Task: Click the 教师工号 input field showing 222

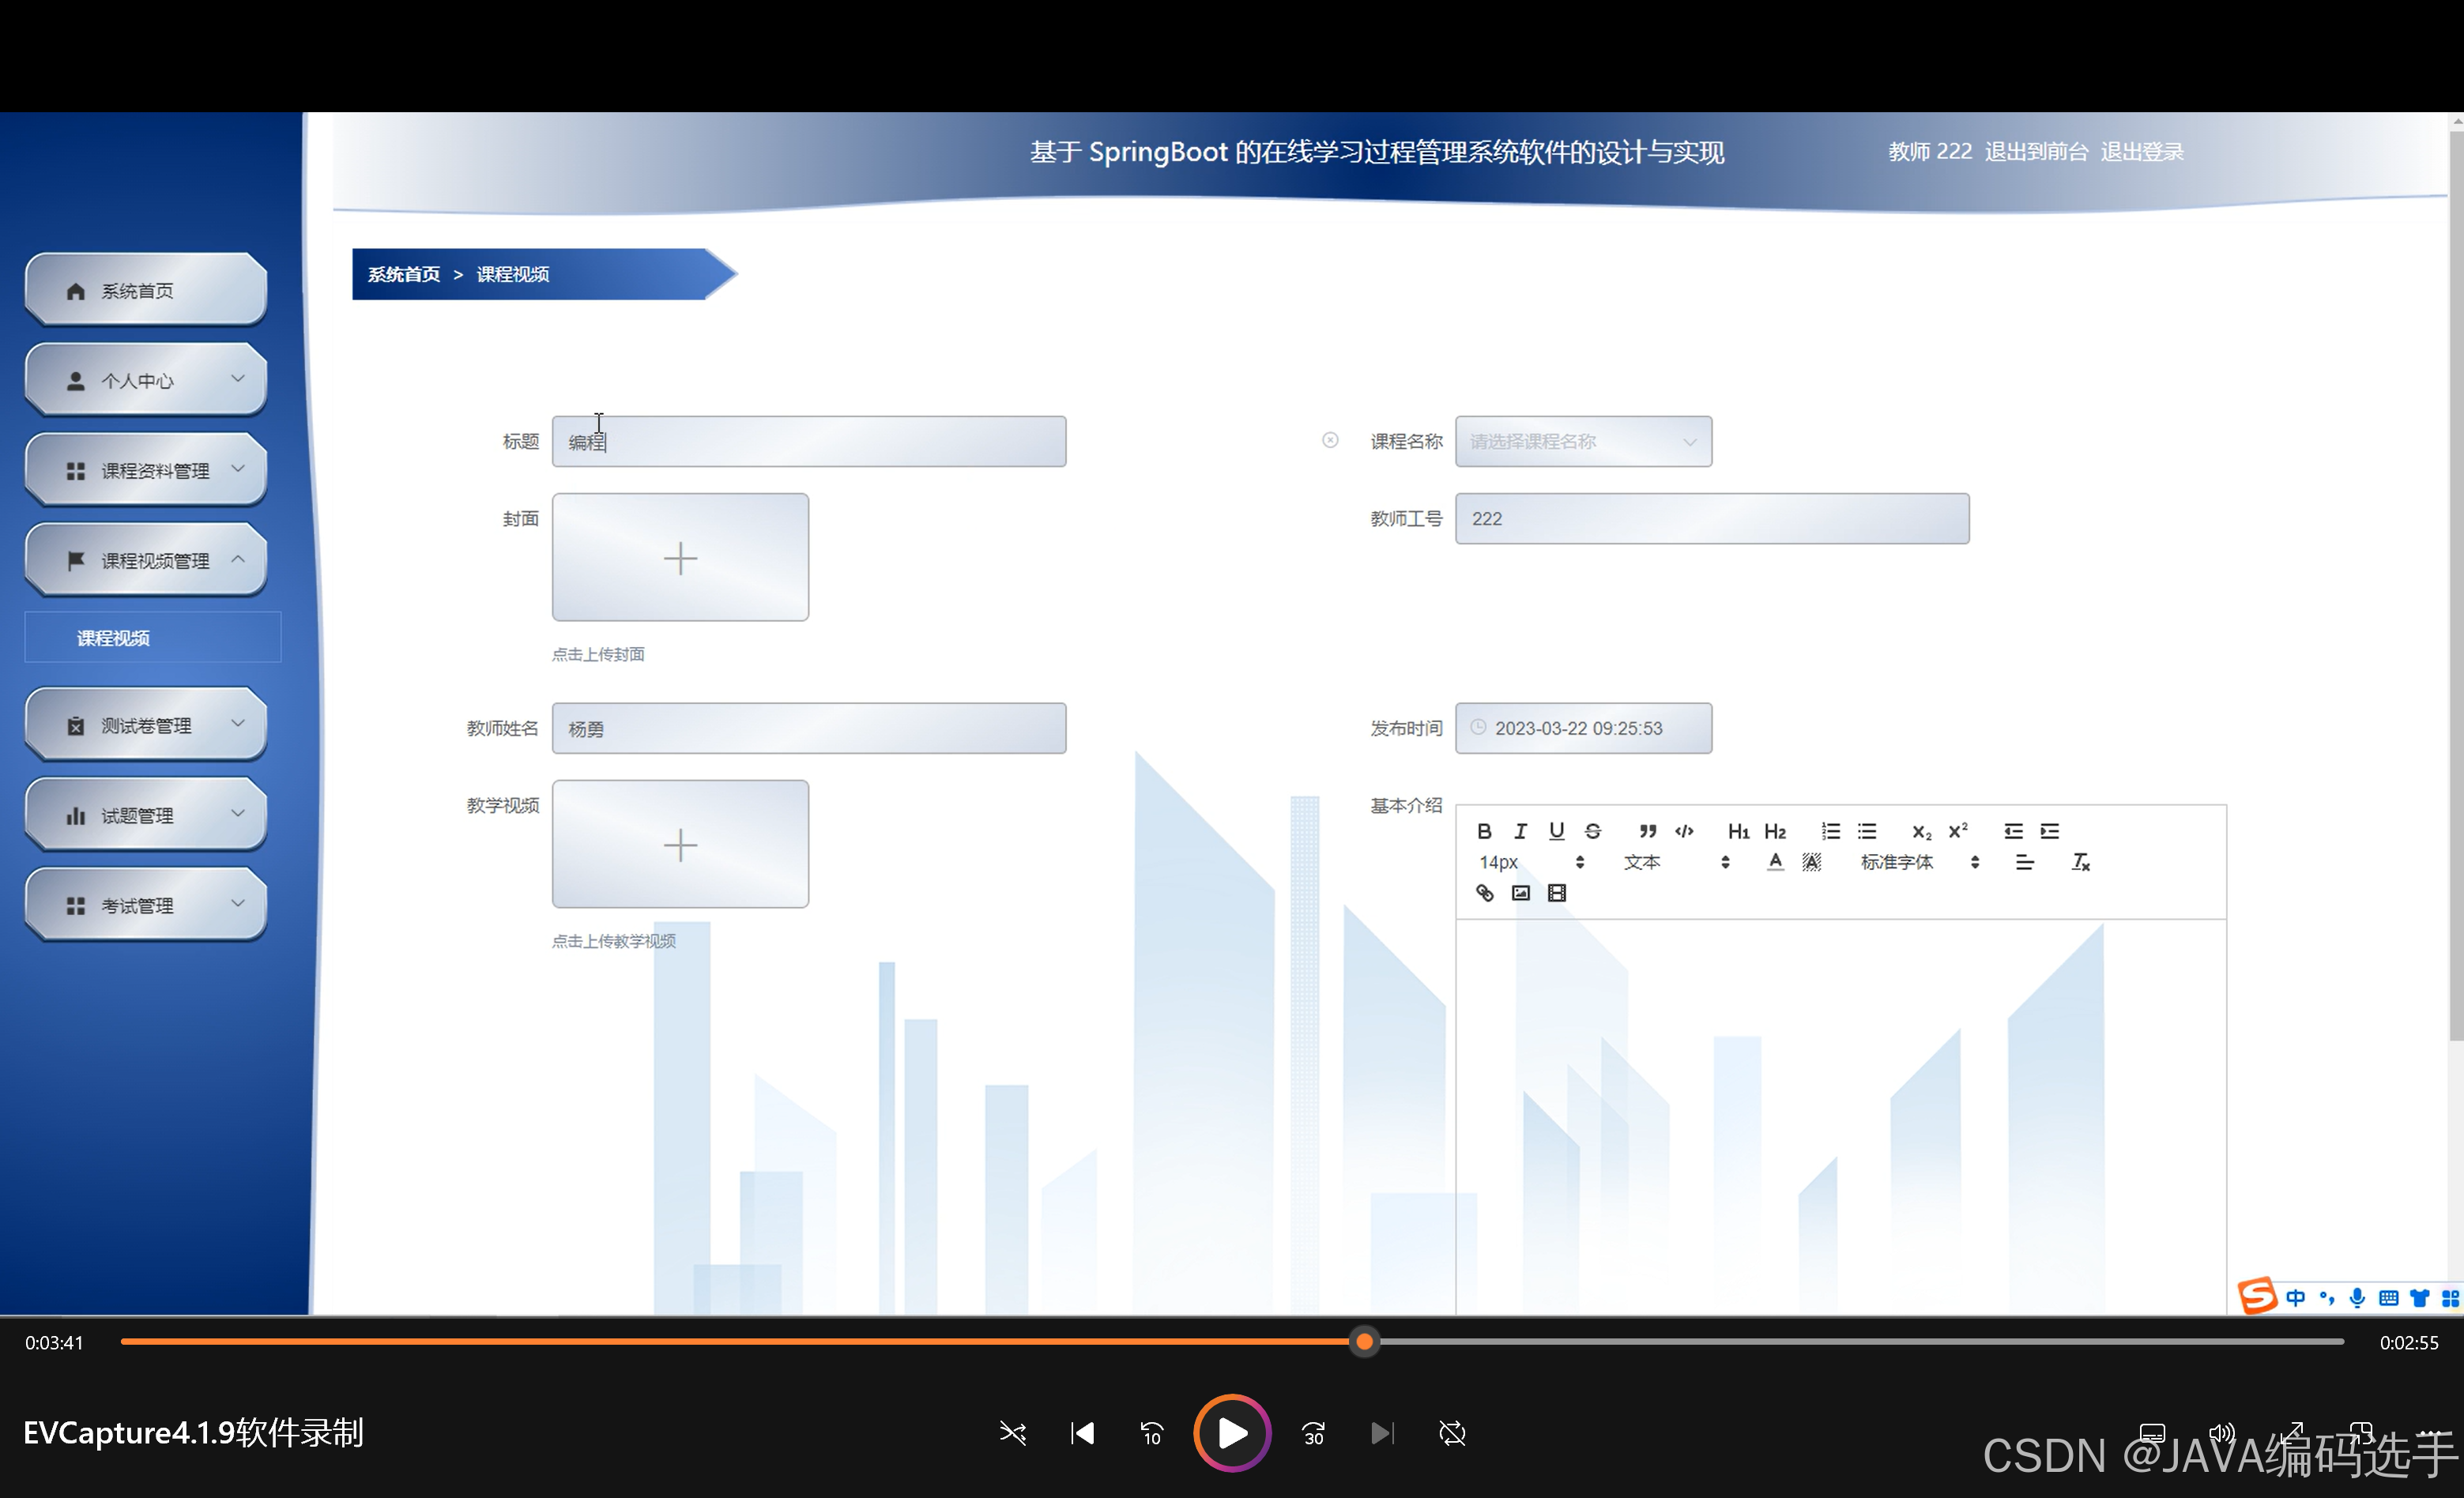Action: [1712, 518]
